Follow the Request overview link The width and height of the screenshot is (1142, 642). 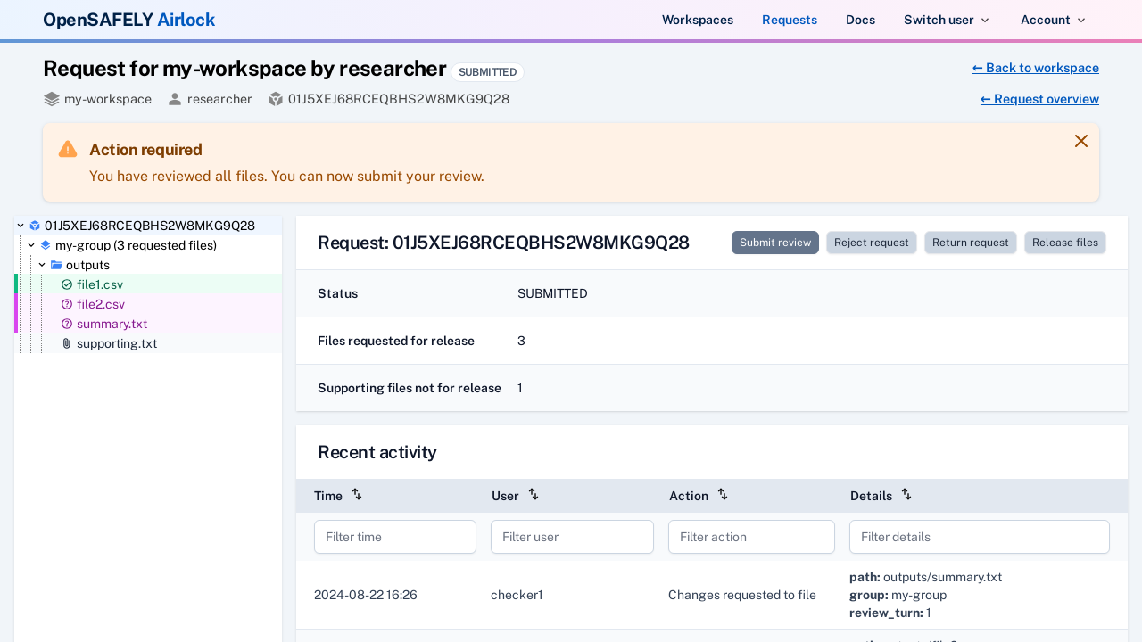pyautogui.click(x=1039, y=99)
